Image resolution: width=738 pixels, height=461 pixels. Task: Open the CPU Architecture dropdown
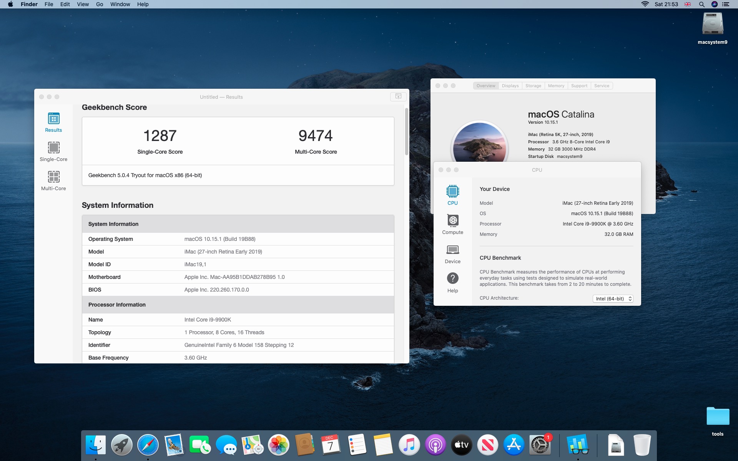613,298
